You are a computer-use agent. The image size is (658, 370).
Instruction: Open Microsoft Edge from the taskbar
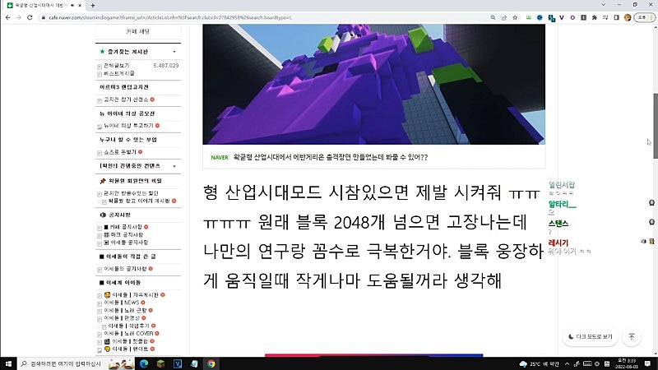pyautogui.click(x=144, y=363)
